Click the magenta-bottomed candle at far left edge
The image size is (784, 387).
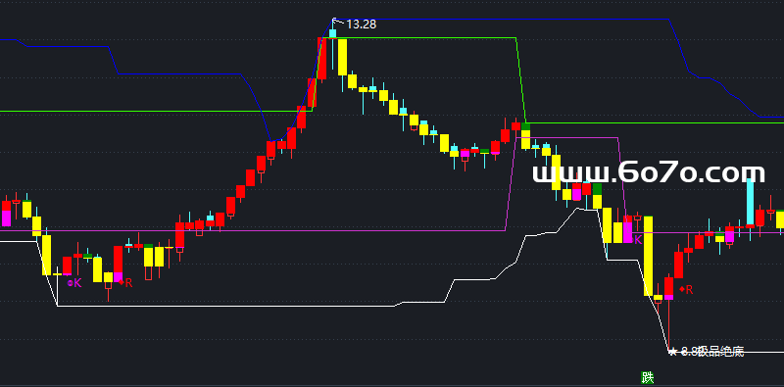pos(7,214)
